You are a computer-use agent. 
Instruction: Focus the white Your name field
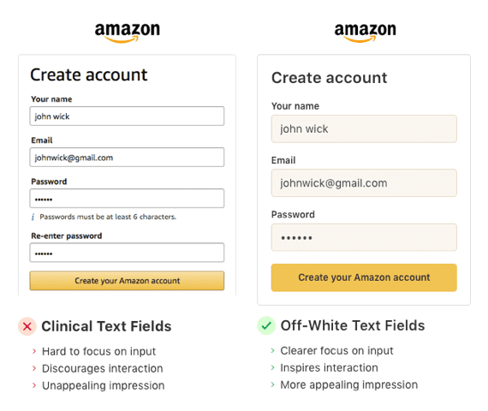tap(127, 116)
